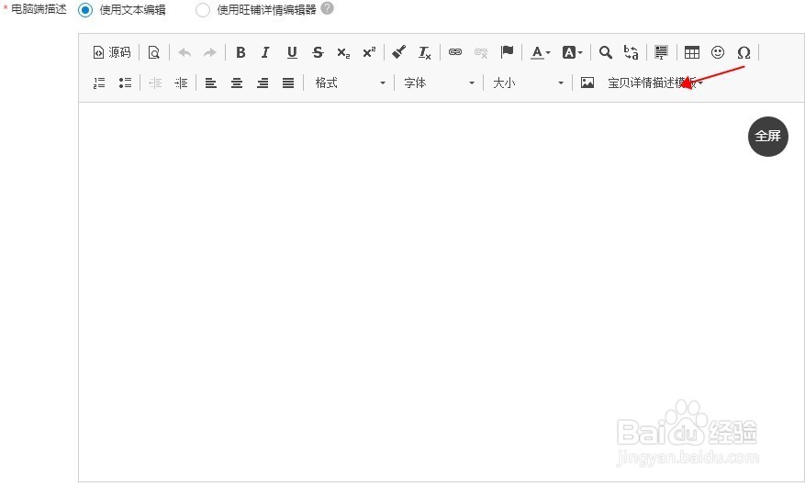This screenshot has height=486, width=805.
Task: Insert a hyperlink
Action: click(x=455, y=52)
